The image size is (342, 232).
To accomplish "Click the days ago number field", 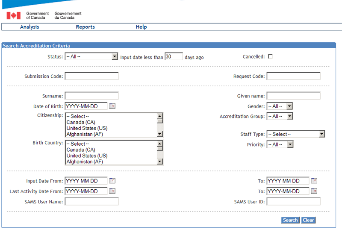I will pyautogui.click(x=174, y=56).
